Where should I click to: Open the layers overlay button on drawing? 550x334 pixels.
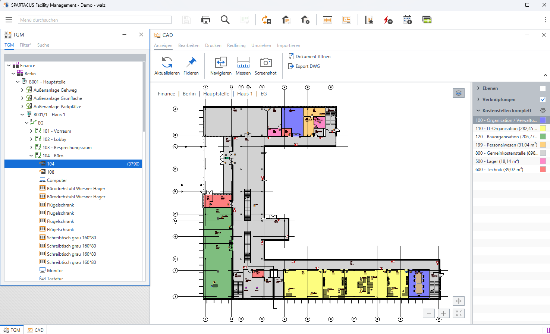tap(459, 93)
